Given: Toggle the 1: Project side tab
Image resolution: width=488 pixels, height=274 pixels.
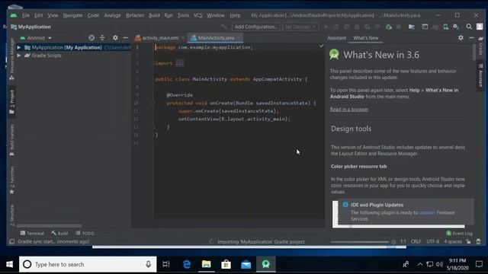Looking at the screenshot, I should click(12, 102).
